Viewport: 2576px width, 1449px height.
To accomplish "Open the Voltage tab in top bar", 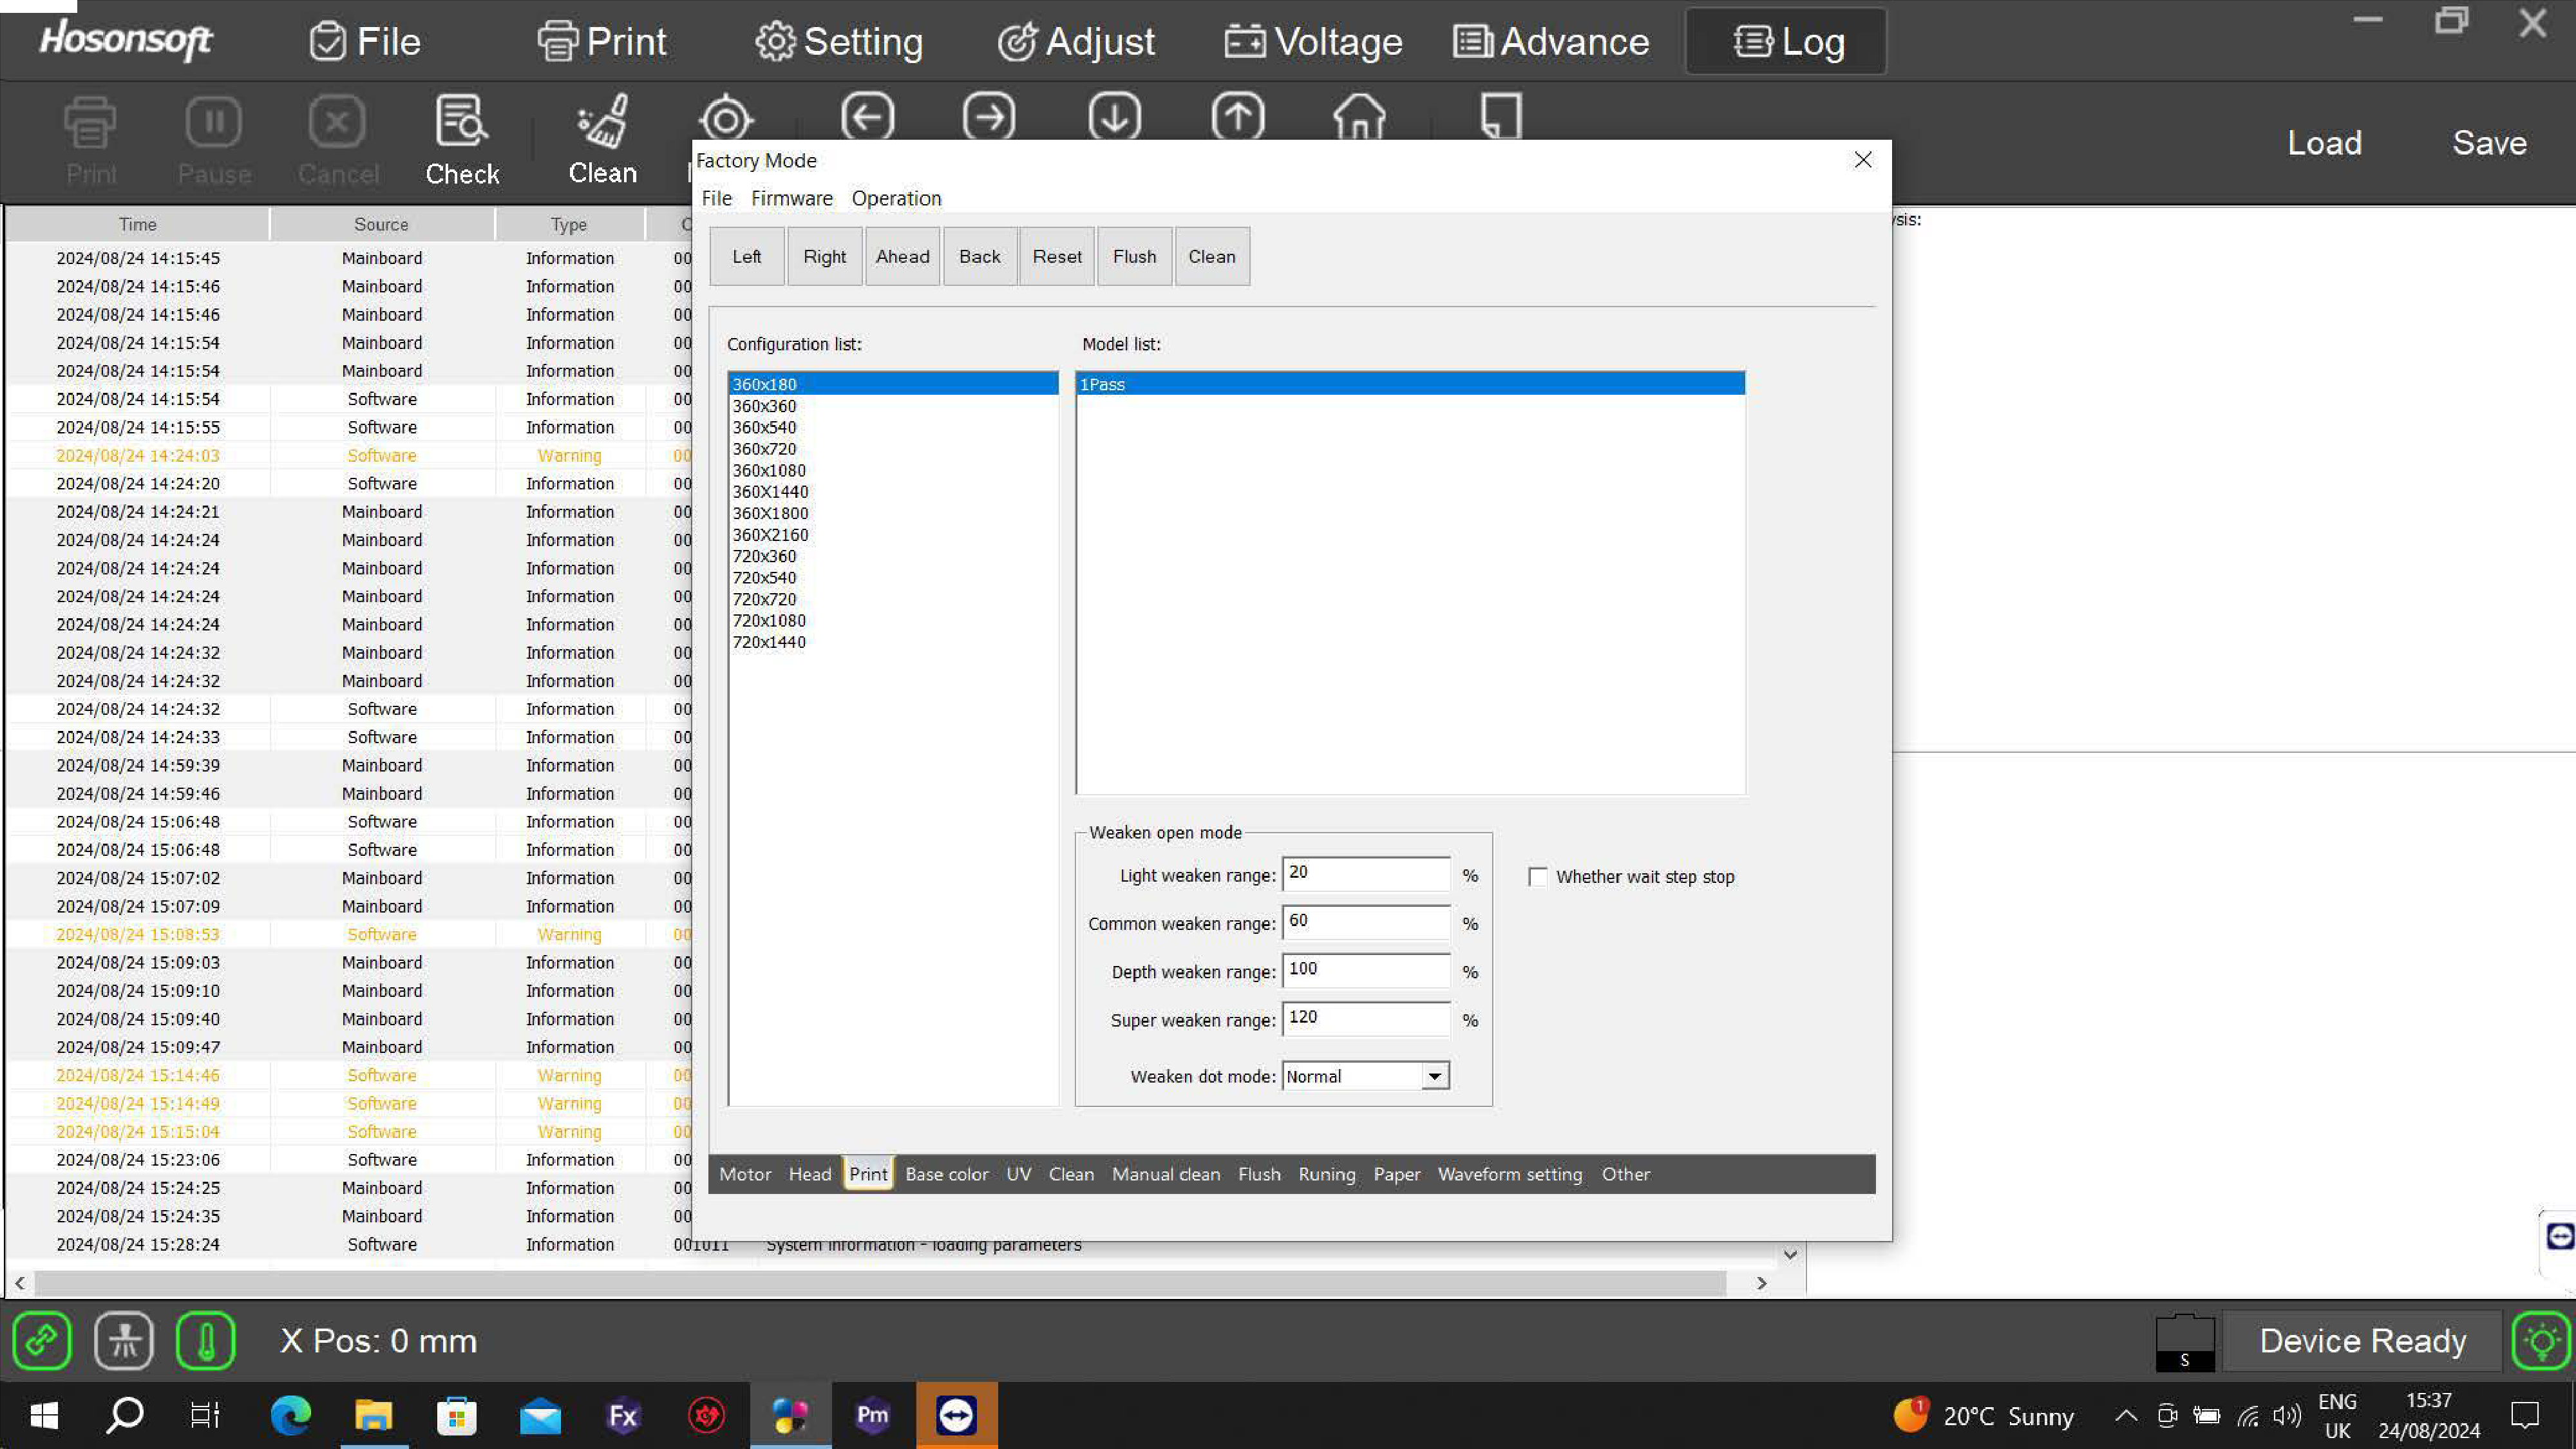I will click(1314, 42).
